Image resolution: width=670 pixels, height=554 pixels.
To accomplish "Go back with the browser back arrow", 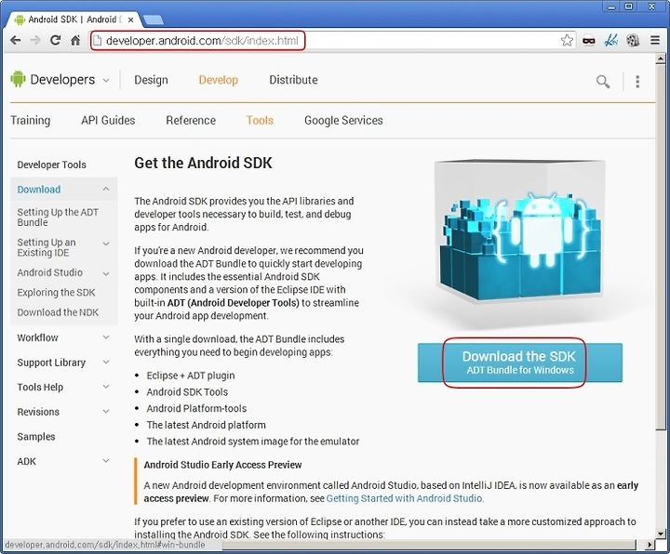I will (x=16, y=40).
